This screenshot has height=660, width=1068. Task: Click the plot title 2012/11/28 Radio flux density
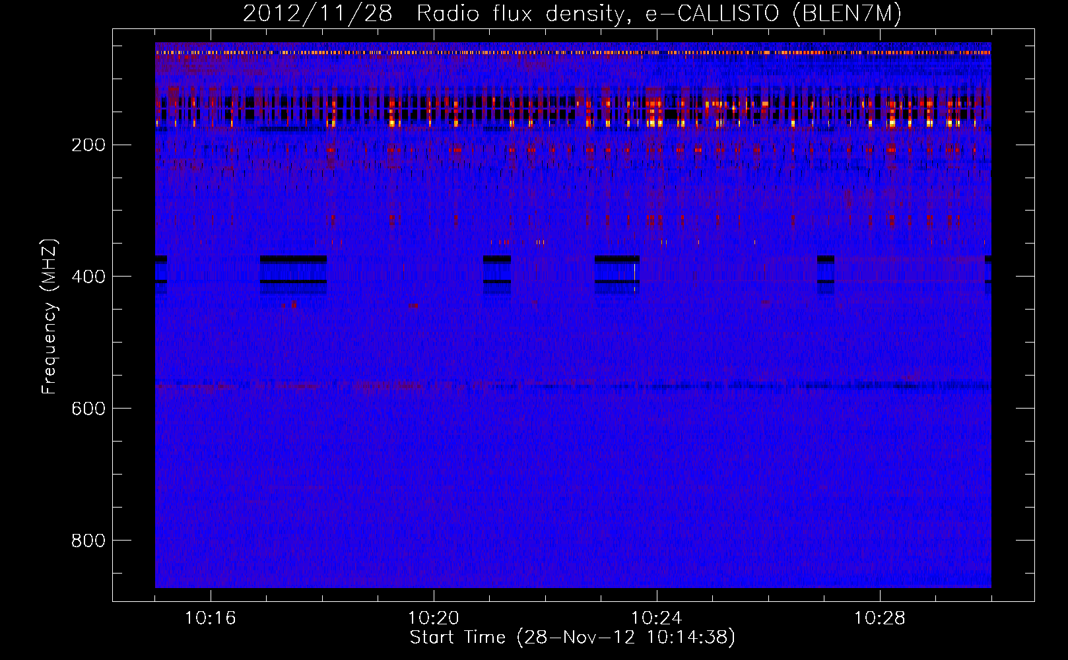pos(572,13)
